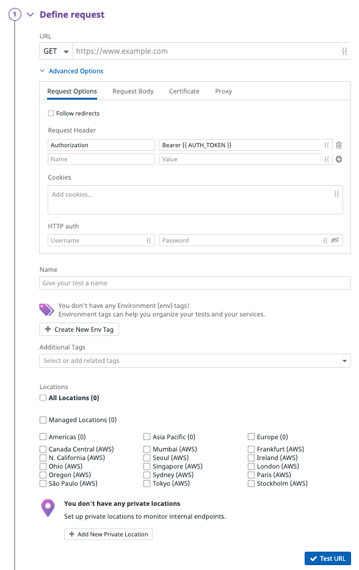Toggle password visibility eye icon
The height and width of the screenshot is (570, 359).
click(x=335, y=240)
